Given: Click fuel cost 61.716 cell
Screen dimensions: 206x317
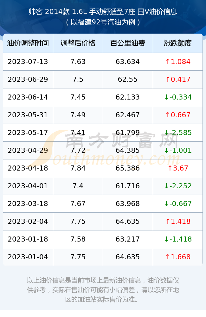Looking at the screenshot, I should pyautogui.click(x=128, y=186).
